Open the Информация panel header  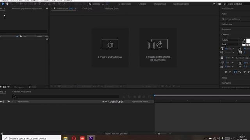(227, 9)
